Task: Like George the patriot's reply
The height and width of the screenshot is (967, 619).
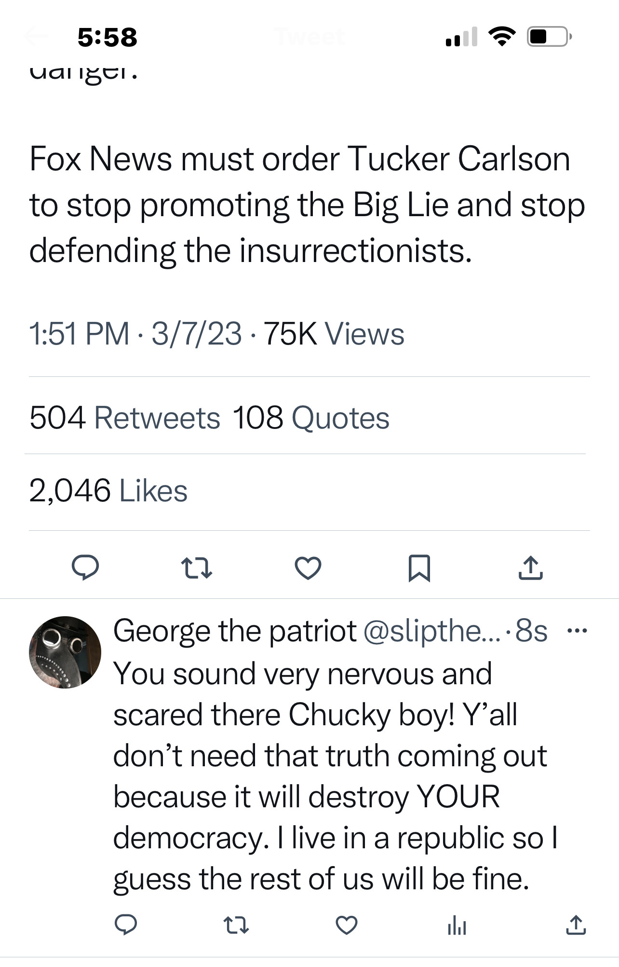Action: click(346, 925)
